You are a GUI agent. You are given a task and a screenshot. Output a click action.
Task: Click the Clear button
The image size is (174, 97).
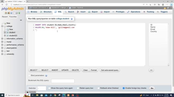tap(85, 70)
